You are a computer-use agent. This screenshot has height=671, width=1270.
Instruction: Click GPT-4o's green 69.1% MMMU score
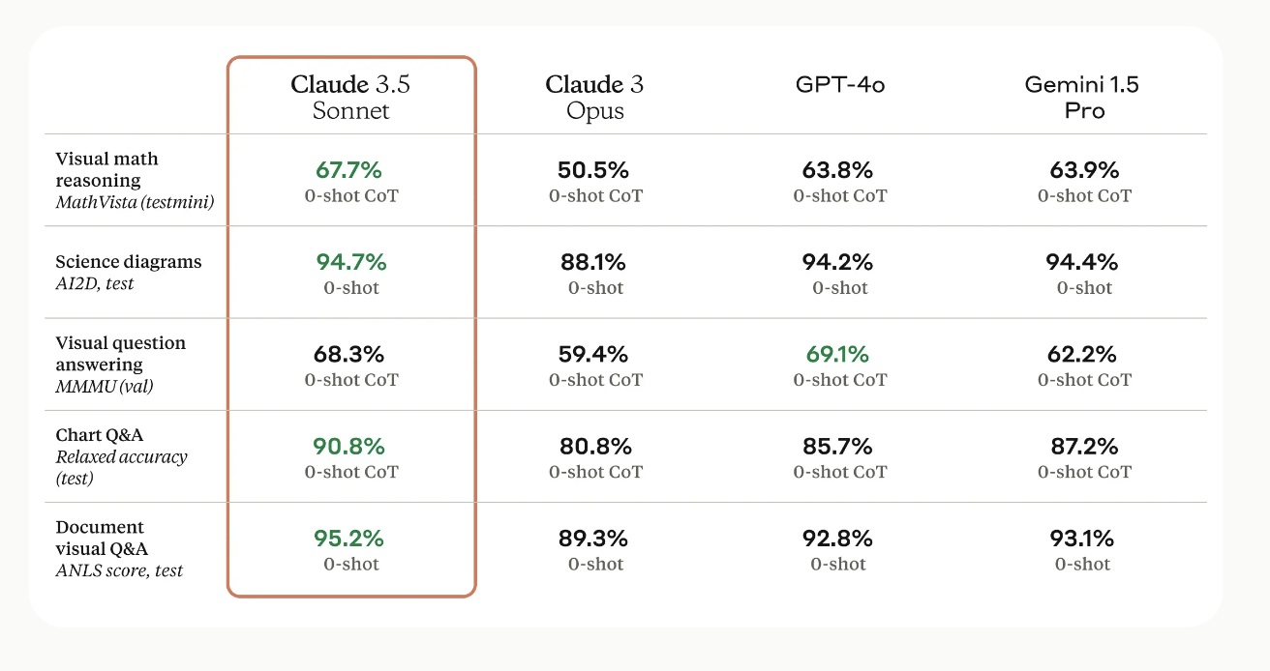click(838, 354)
